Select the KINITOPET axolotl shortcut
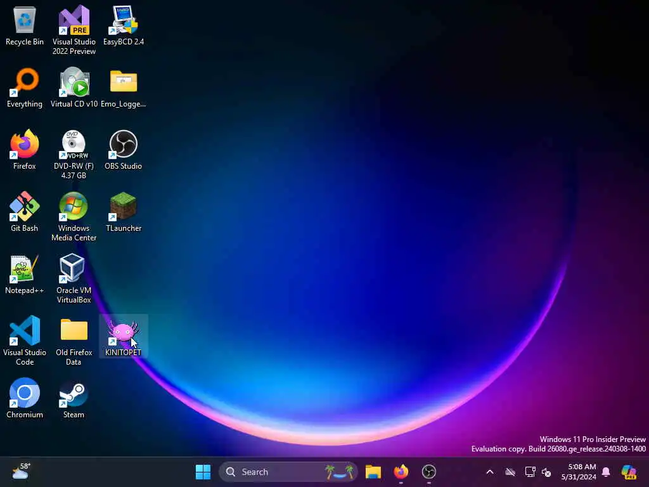The image size is (649, 487). pos(124,337)
